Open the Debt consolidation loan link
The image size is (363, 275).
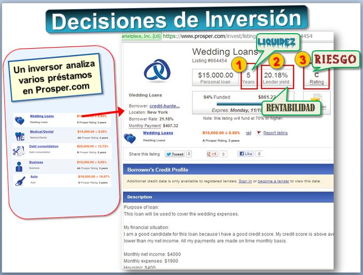pos(44,147)
